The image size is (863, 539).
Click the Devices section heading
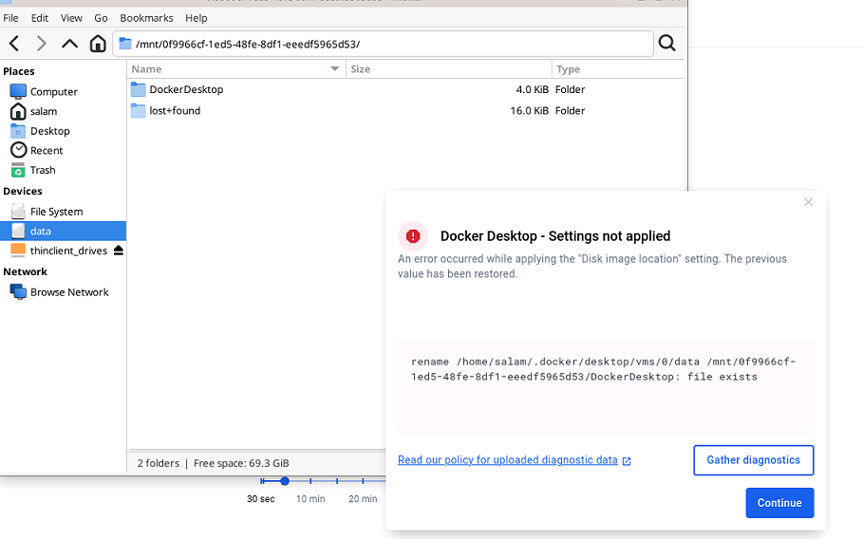[x=23, y=191]
